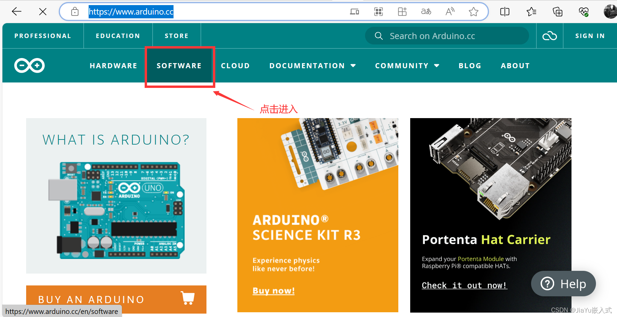
Task: Open the browser profile avatar
Action: pyautogui.click(x=610, y=12)
